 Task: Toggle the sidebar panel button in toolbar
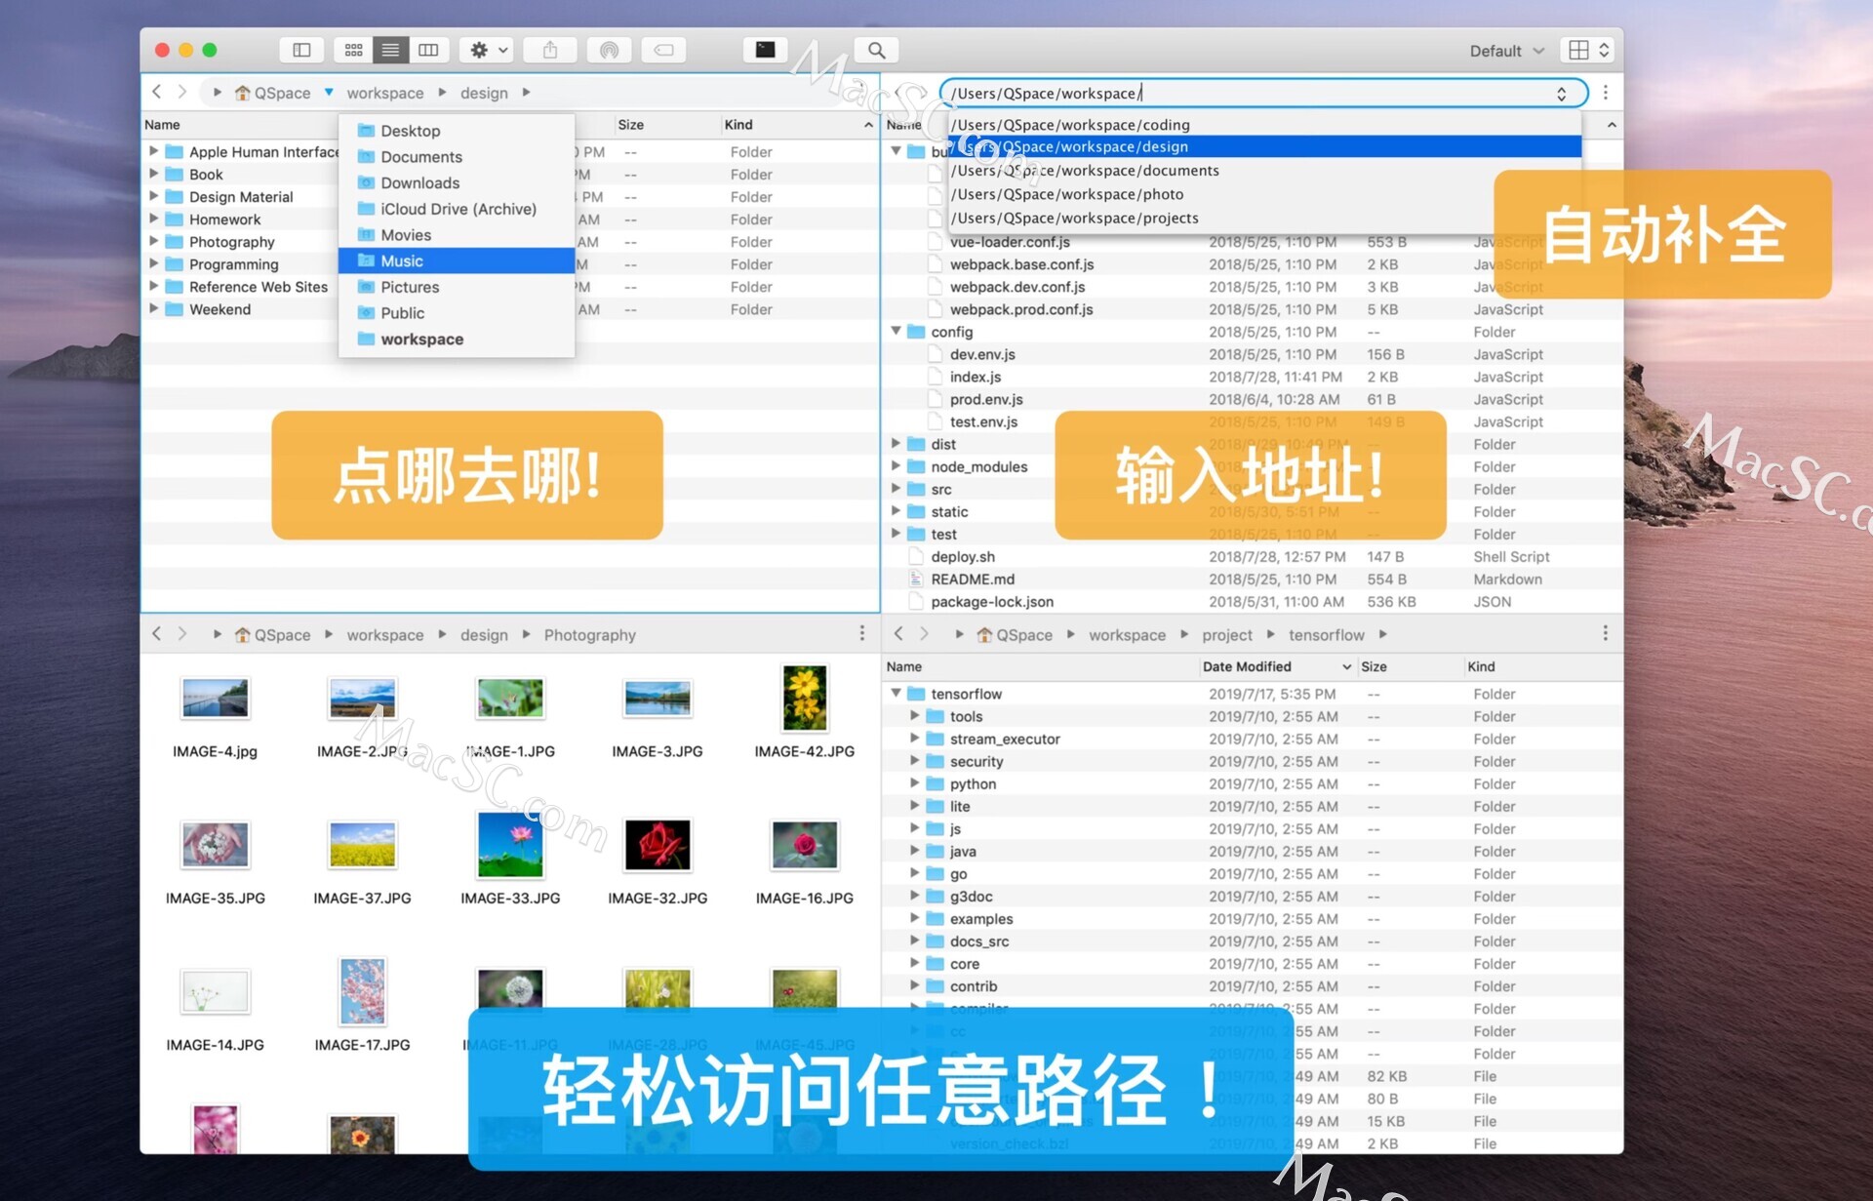(301, 50)
